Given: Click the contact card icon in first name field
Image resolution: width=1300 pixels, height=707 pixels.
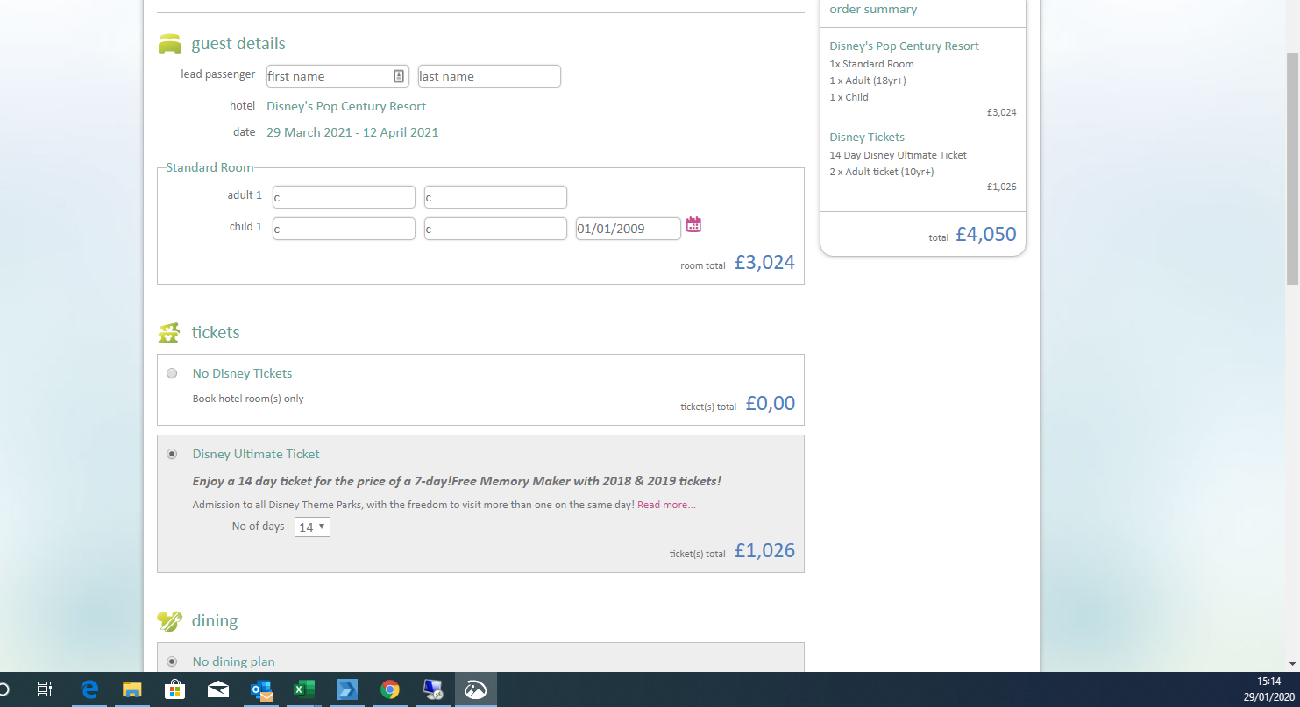Looking at the screenshot, I should (x=399, y=76).
